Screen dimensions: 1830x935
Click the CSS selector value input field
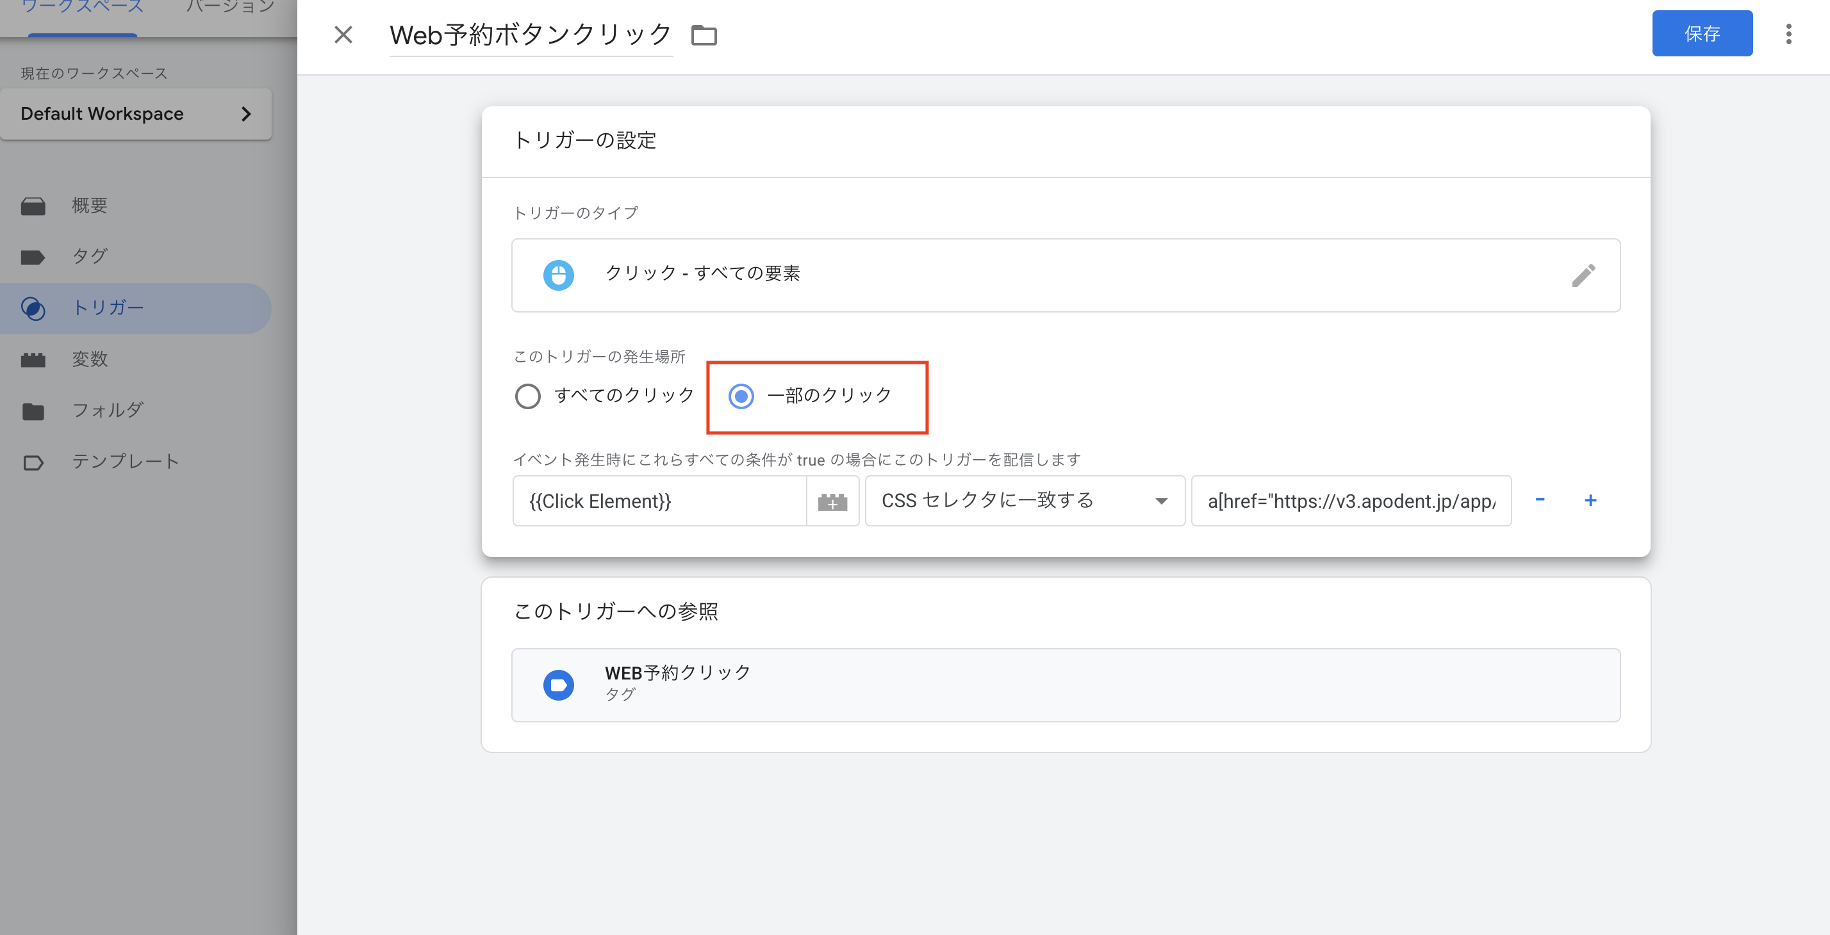[x=1351, y=501]
